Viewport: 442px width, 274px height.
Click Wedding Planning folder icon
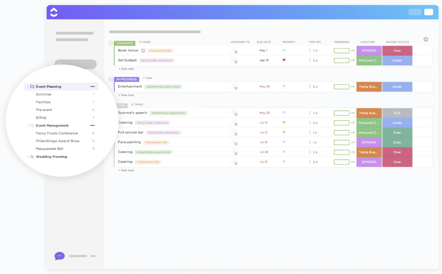point(32,157)
